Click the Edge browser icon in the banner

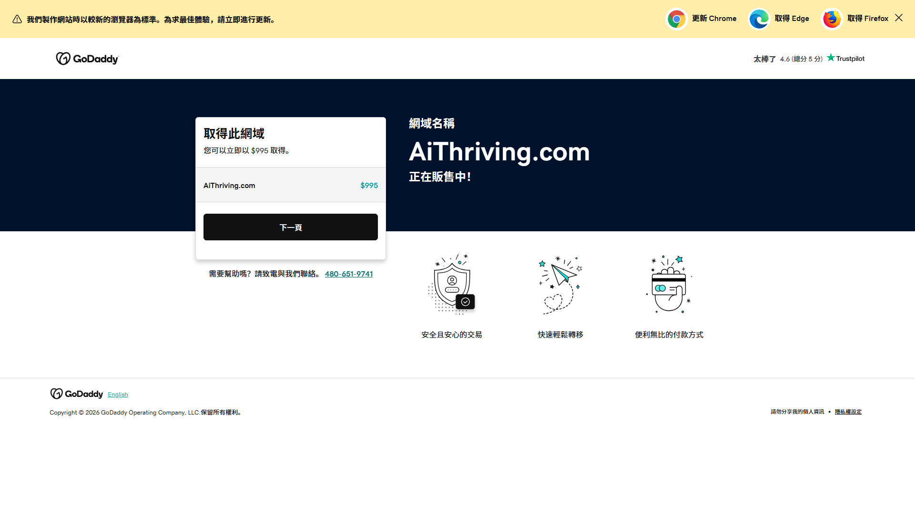click(x=759, y=19)
